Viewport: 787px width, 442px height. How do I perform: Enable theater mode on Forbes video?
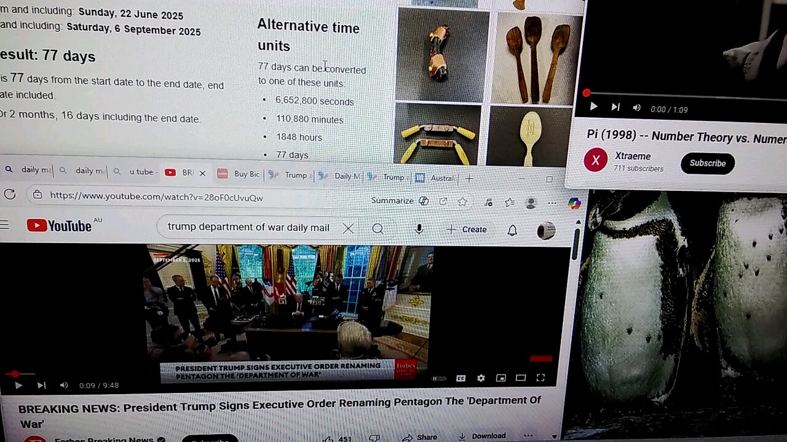(521, 378)
